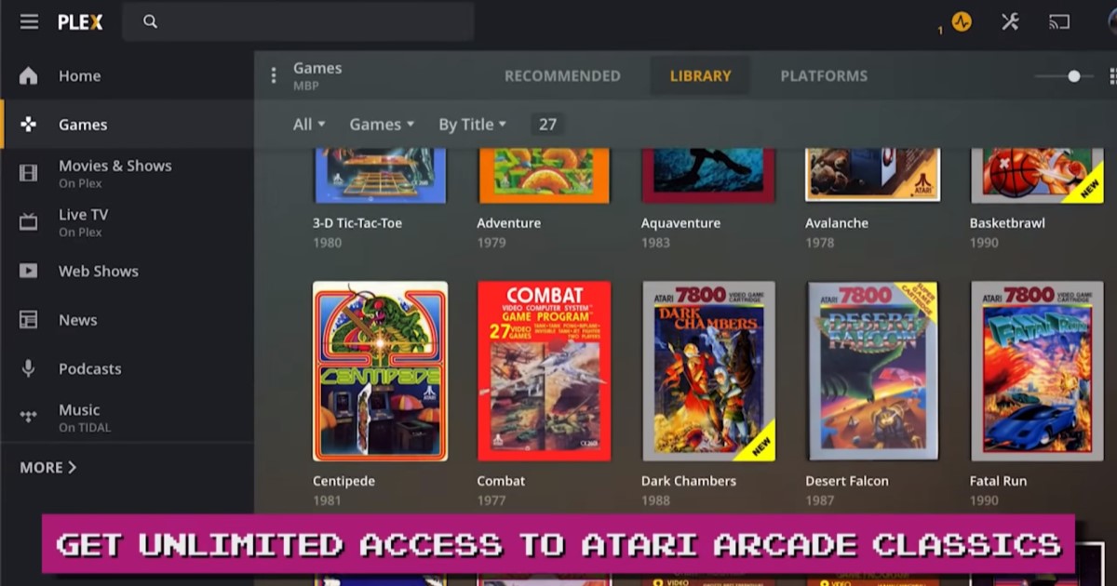Click in the search input field
Image resolution: width=1117 pixels, height=586 pixels.
coord(298,21)
